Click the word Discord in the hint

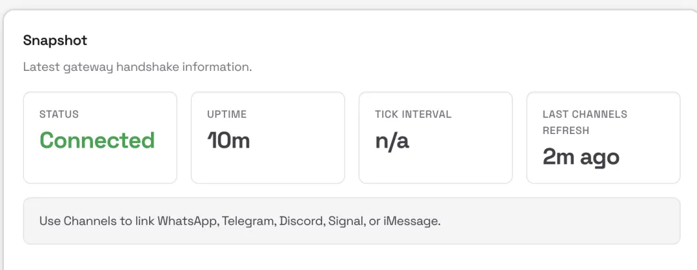[302, 221]
